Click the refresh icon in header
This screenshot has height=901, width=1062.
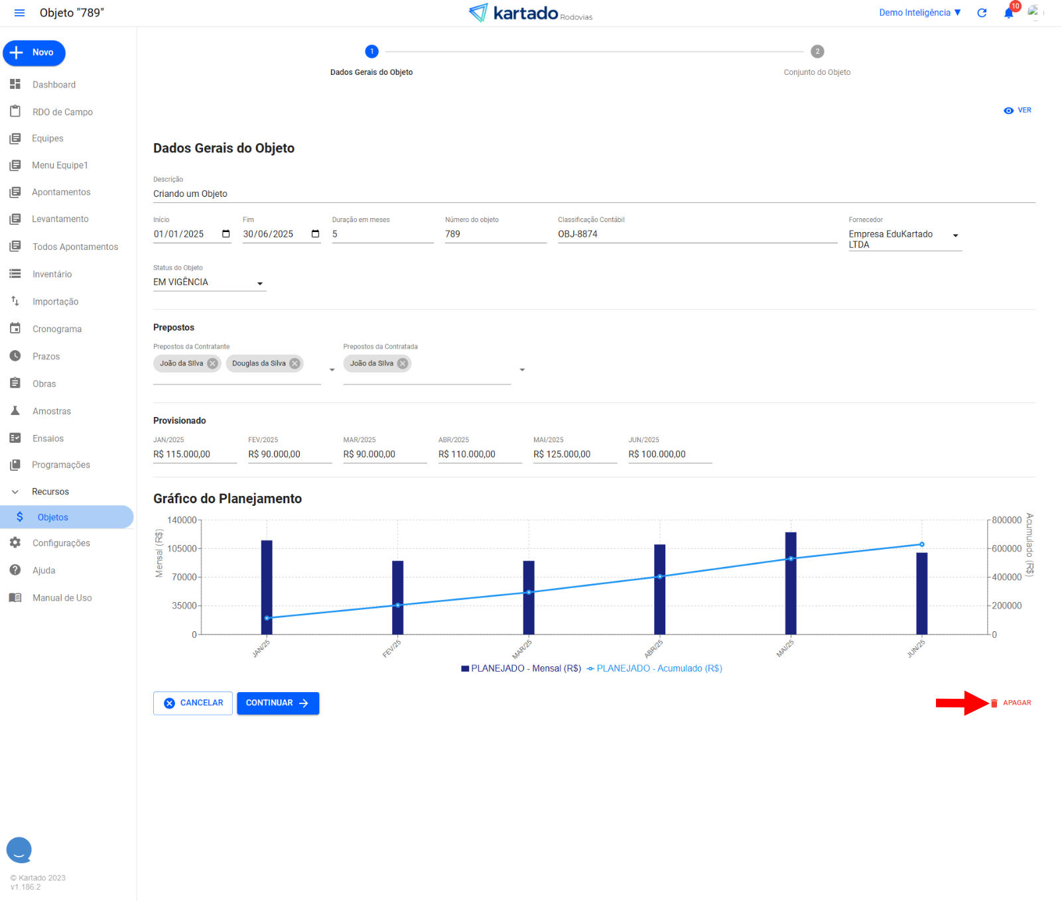tap(982, 13)
